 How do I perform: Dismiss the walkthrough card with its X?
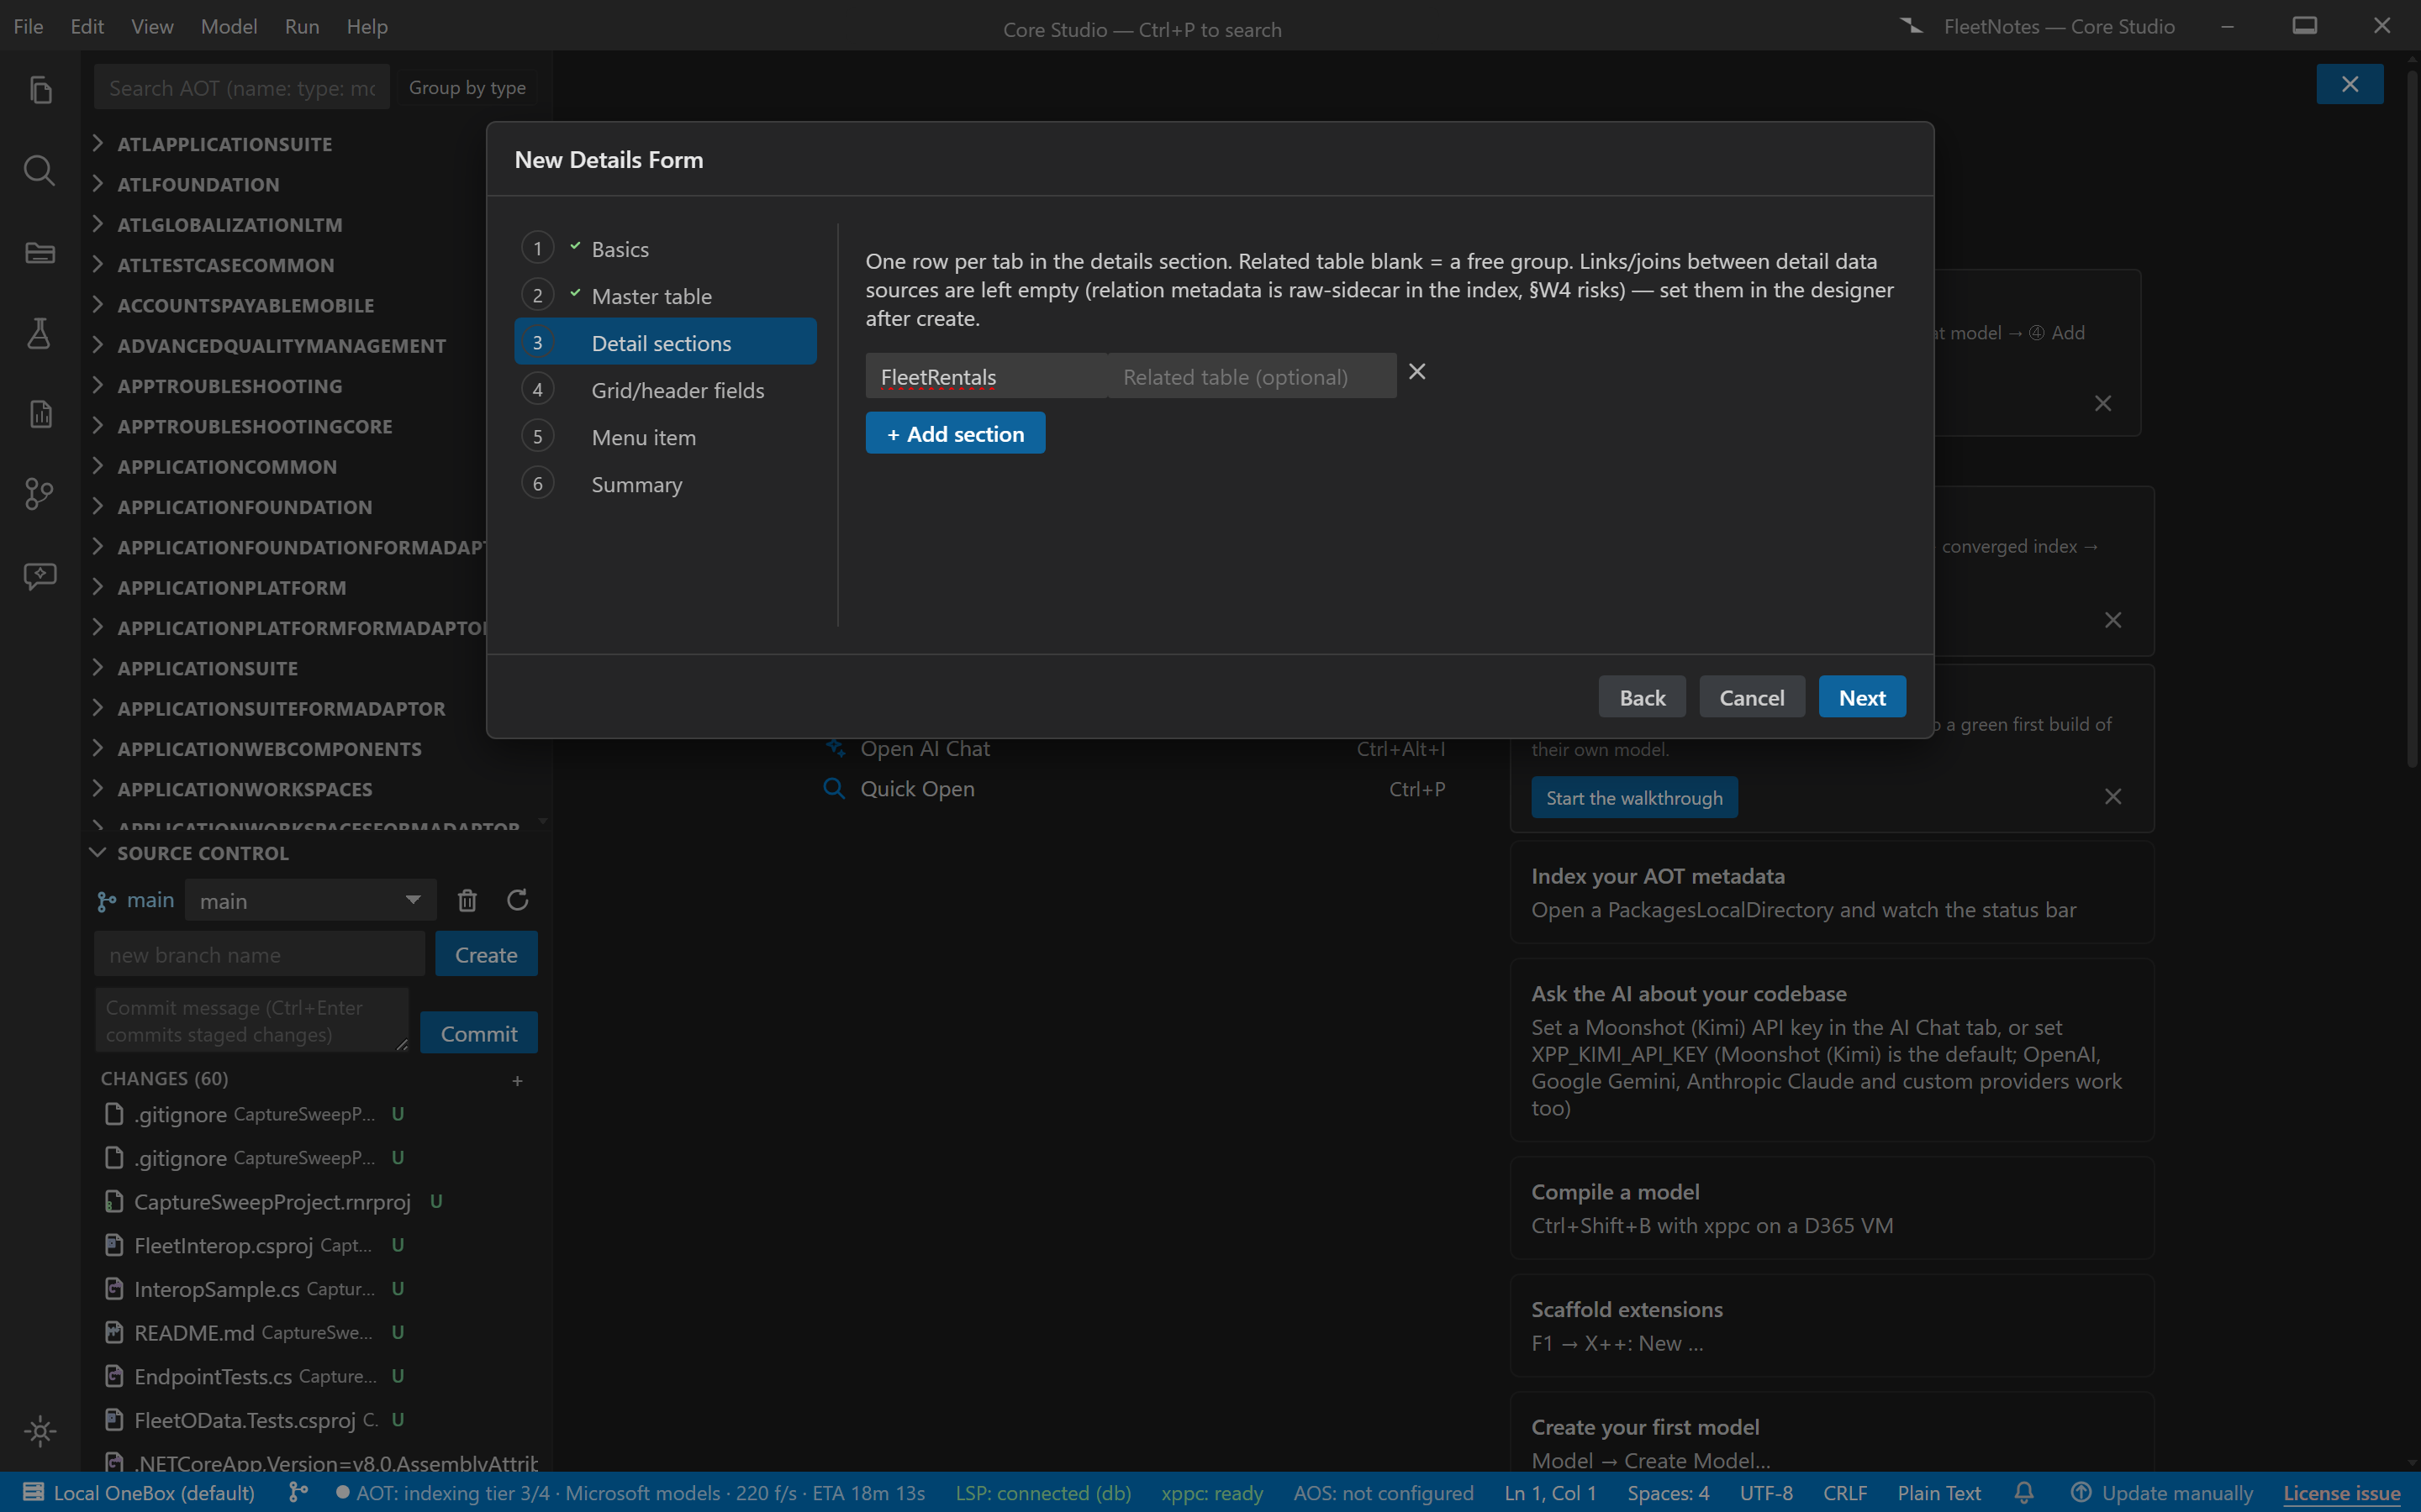pos(2112,797)
